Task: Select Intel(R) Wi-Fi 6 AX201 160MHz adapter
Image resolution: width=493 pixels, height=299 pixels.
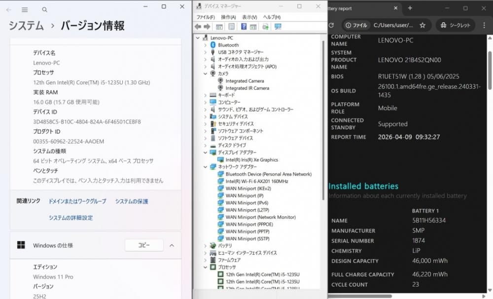Action: click(x=256, y=182)
